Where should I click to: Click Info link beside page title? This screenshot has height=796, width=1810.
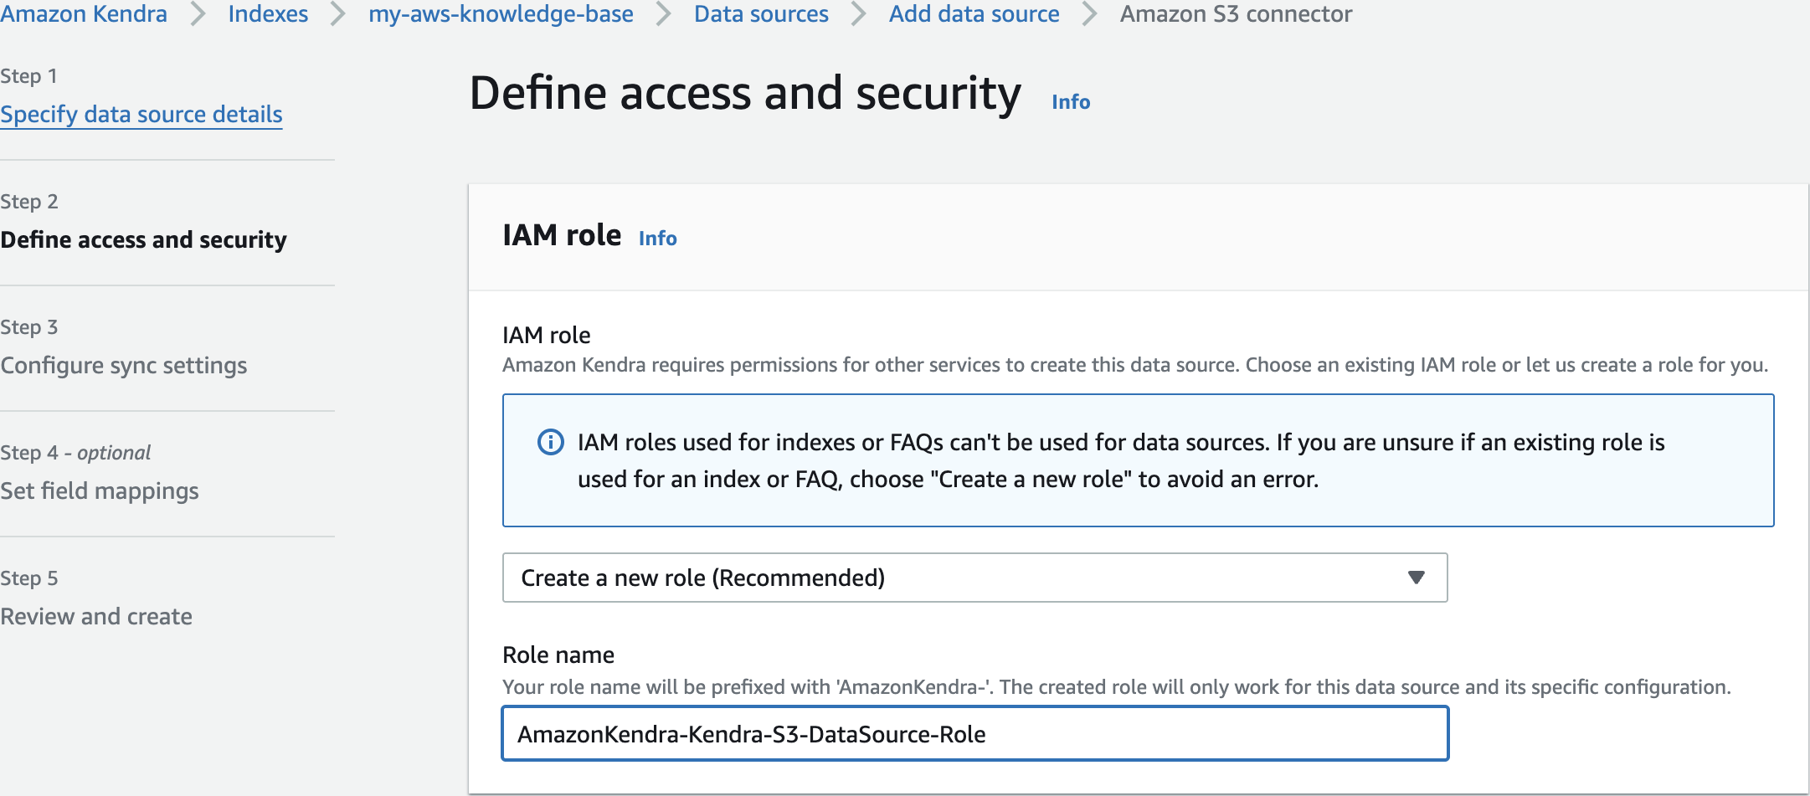[1071, 102]
